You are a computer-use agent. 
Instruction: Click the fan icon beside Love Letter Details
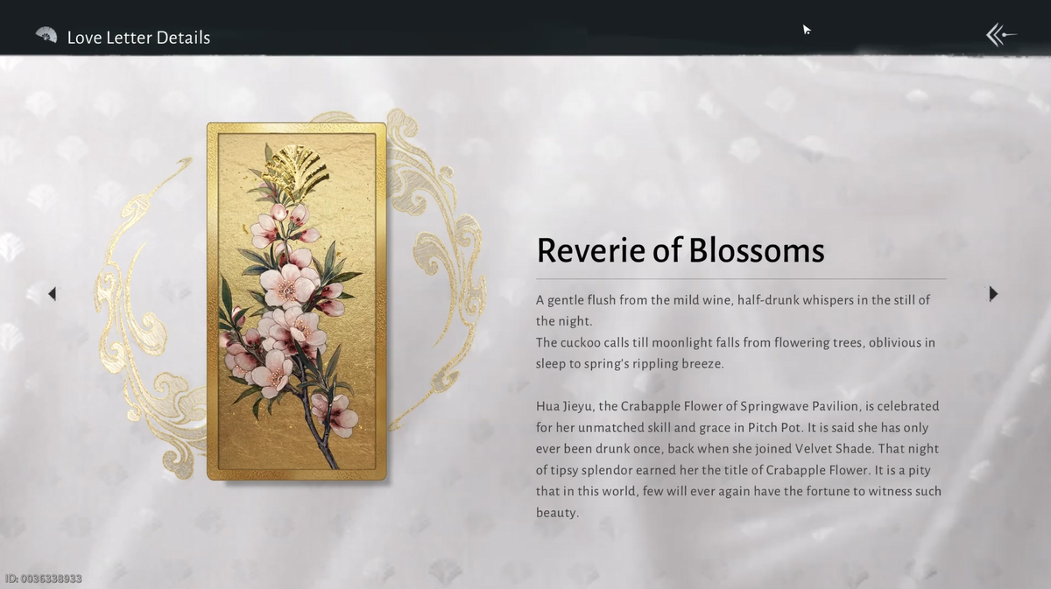tap(46, 36)
